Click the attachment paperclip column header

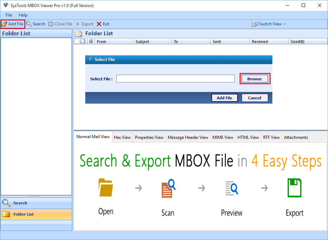(91, 41)
